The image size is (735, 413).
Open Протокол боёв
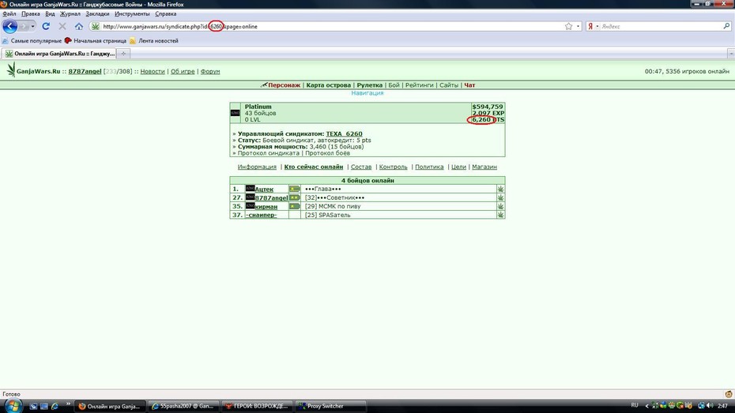coord(327,153)
